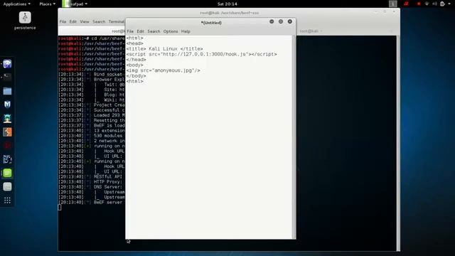Open the terminal window's Edit menu

coord(73,21)
